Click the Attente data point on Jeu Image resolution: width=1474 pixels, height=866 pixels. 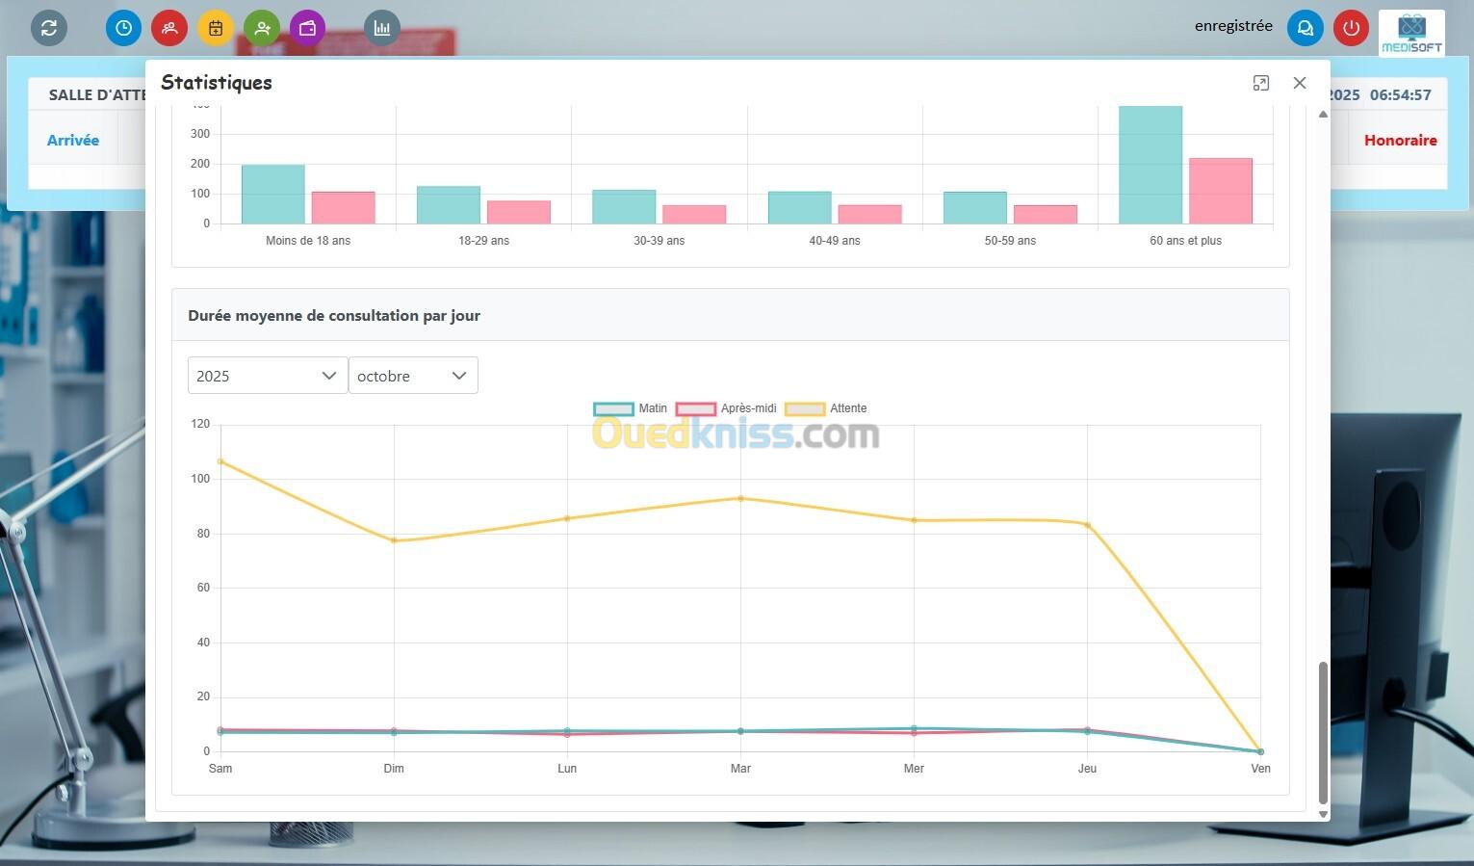click(1087, 525)
